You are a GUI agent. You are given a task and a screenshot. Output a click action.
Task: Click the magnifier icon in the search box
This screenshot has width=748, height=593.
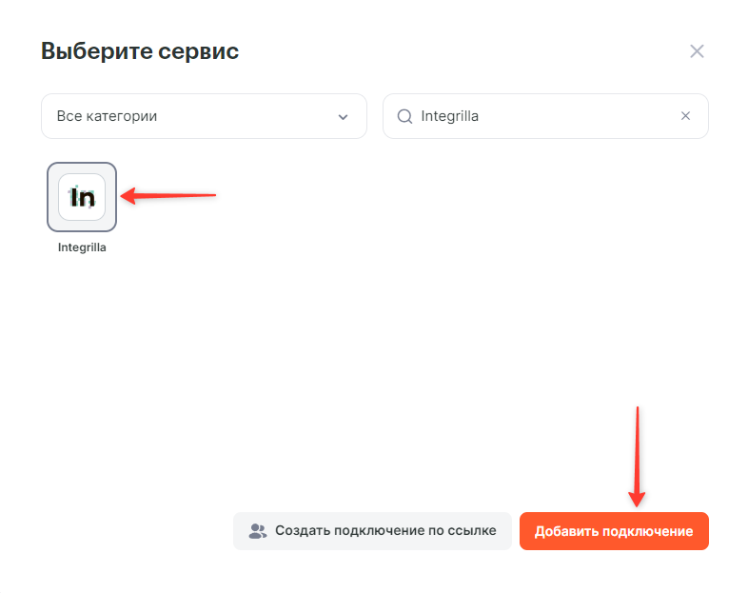pos(404,116)
